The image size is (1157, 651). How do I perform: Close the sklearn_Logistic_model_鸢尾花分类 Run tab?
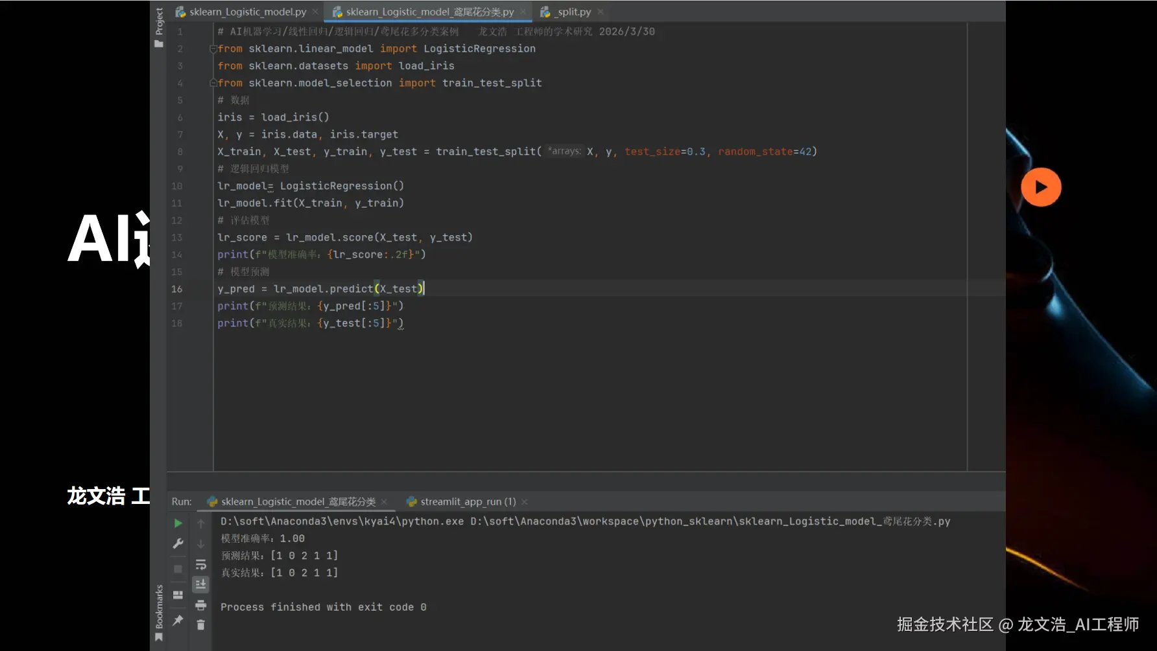[x=385, y=502]
